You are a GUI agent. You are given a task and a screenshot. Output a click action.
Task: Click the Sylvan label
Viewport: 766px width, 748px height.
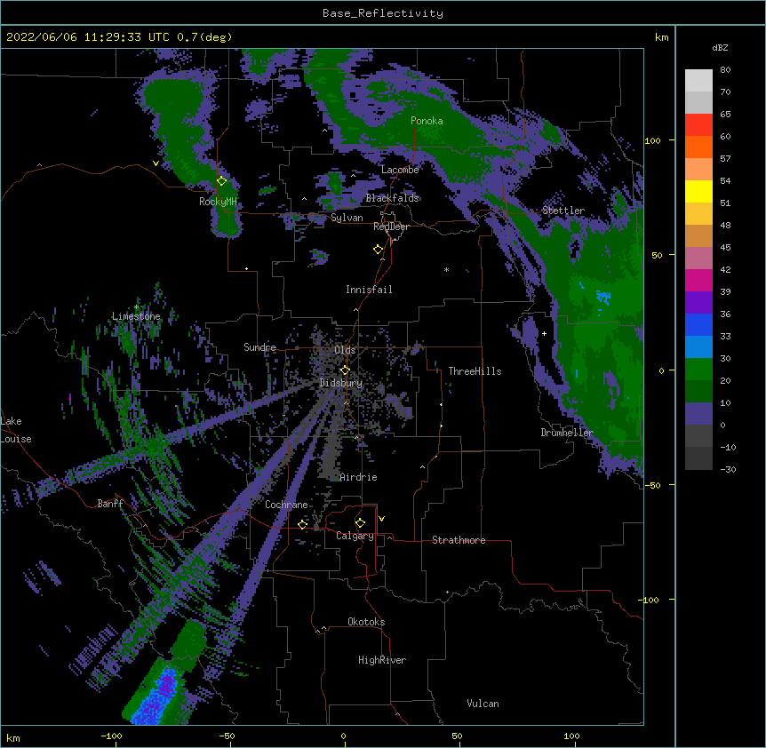[347, 218]
